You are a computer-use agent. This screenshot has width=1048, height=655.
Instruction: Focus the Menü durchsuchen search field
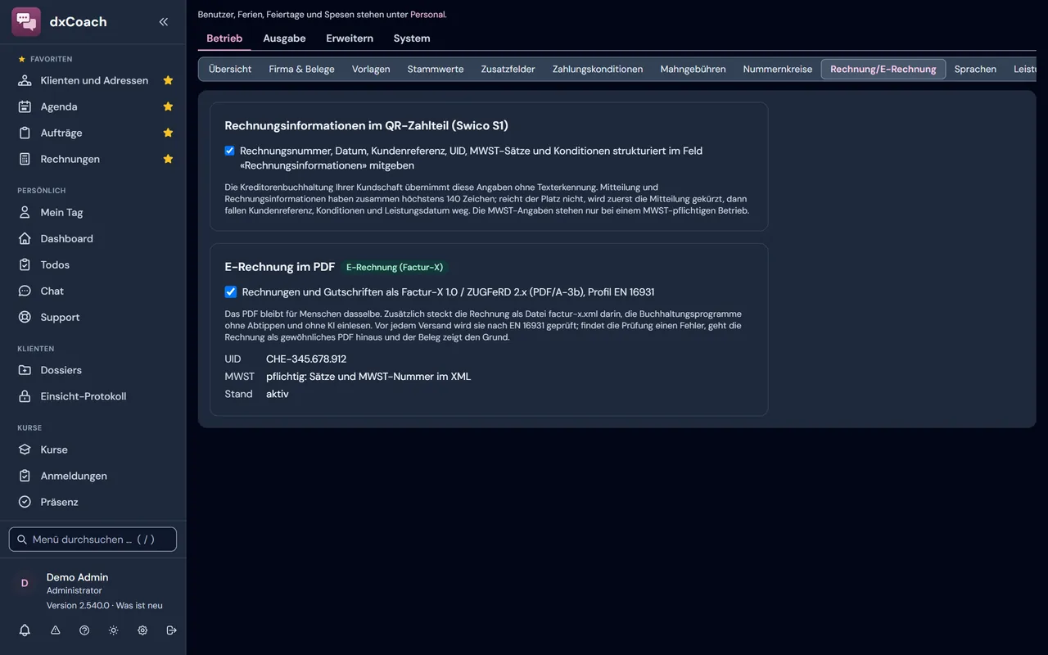click(x=93, y=540)
